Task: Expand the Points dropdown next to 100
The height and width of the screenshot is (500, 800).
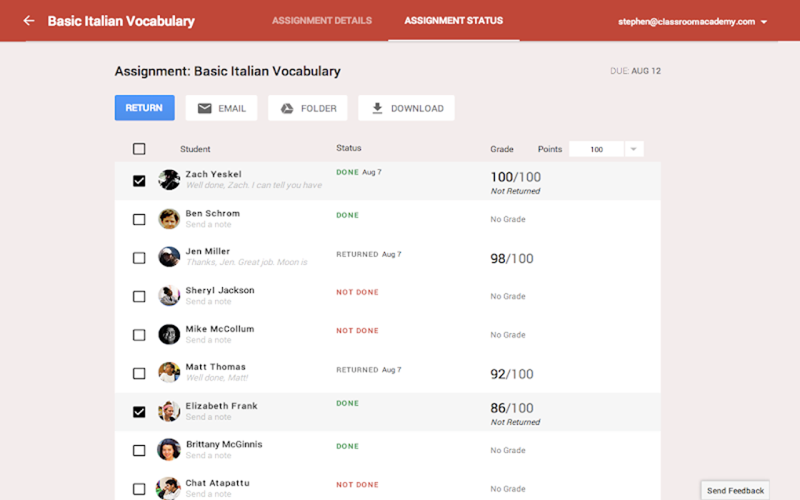Action: [632, 148]
